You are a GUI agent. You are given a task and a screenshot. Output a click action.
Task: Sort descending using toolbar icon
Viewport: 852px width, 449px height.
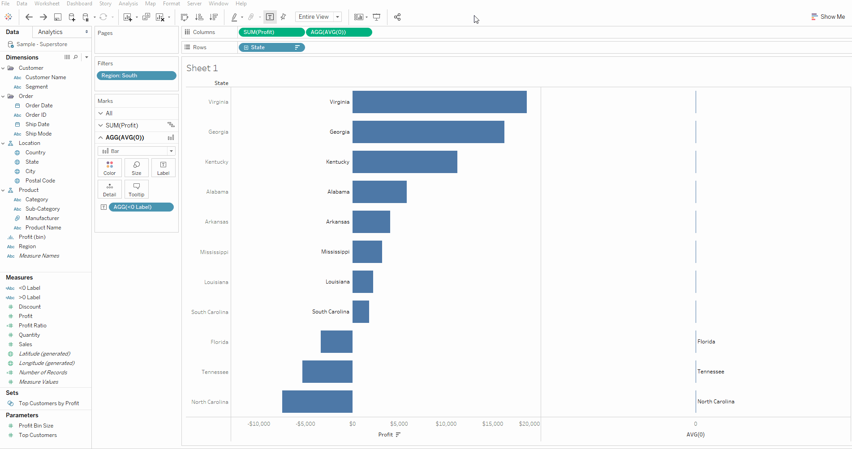click(x=214, y=17)
